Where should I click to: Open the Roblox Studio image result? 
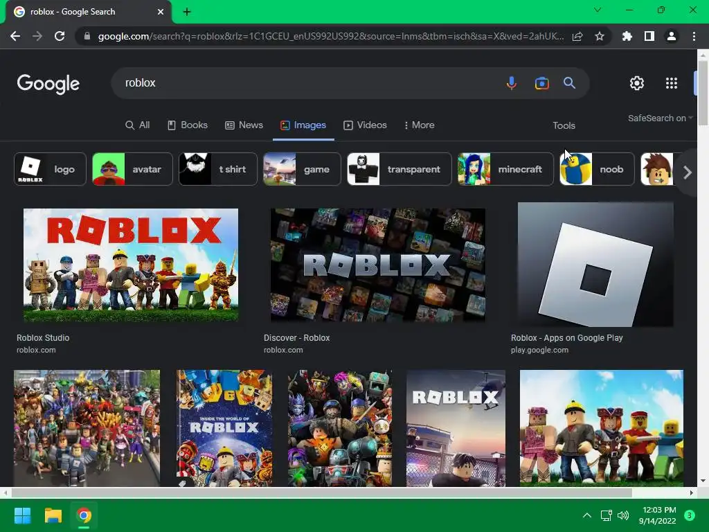(x=131, y=265)
